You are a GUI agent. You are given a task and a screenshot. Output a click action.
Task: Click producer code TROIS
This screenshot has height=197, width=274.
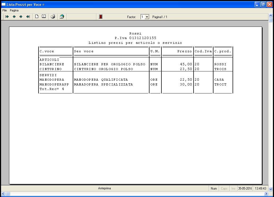(x=220, y=69)
